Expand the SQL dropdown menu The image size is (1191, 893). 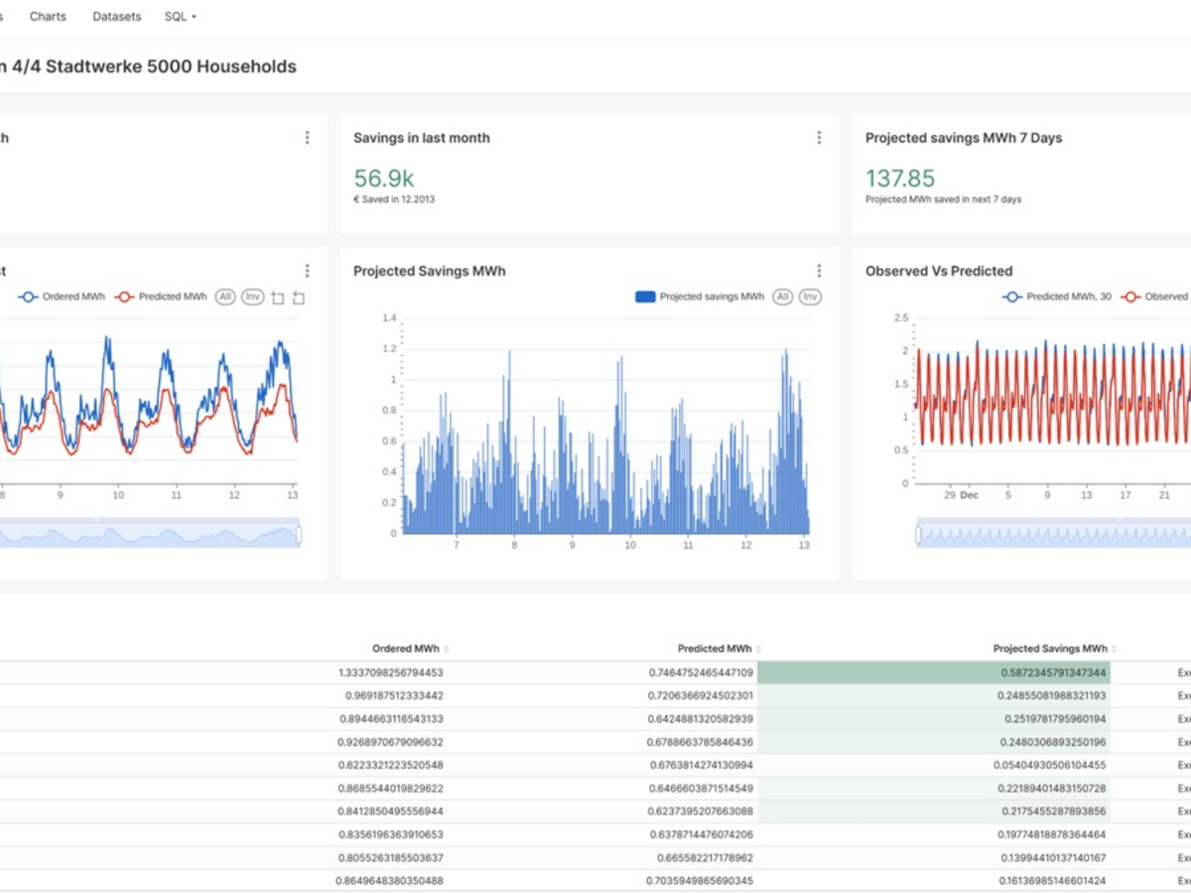pos(181,17)
